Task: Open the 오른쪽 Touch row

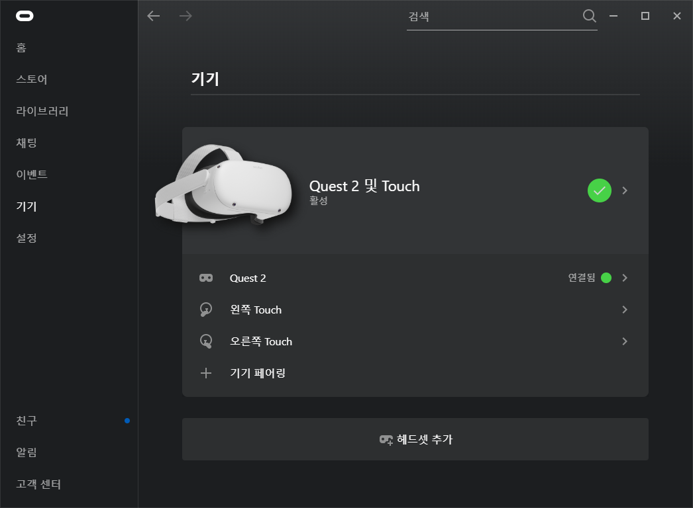Action: tap(415, 341)
